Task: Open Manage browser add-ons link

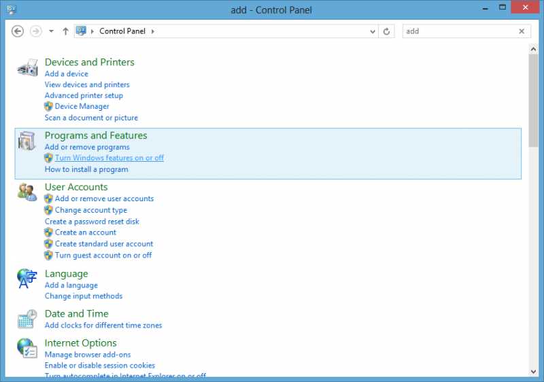Action: point(88,355)
